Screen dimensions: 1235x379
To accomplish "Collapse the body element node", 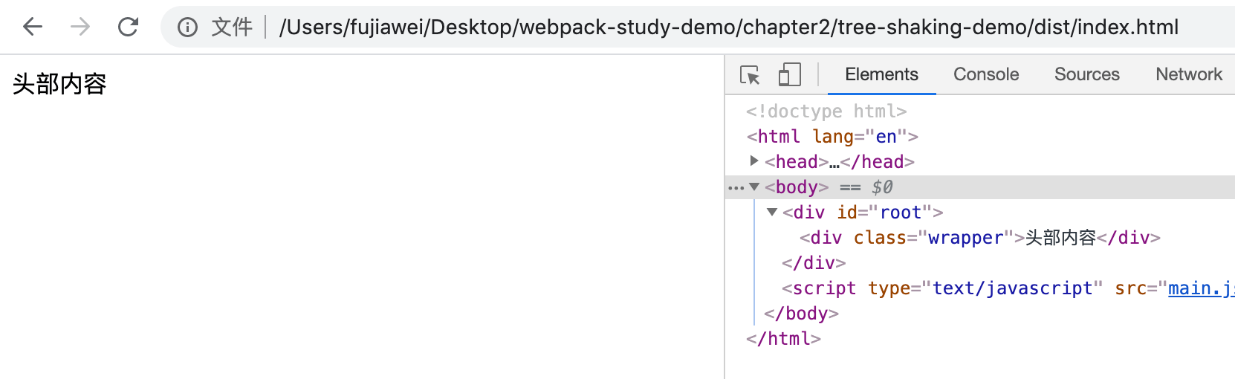I will (x=754, y=187).
